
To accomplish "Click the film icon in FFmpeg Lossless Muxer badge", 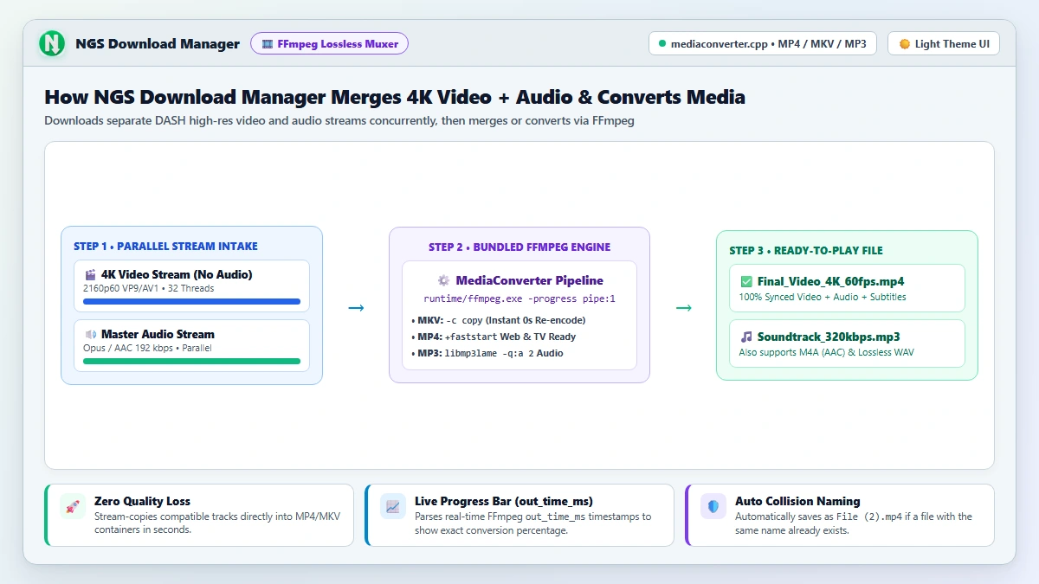I will (x=268, y=43).
